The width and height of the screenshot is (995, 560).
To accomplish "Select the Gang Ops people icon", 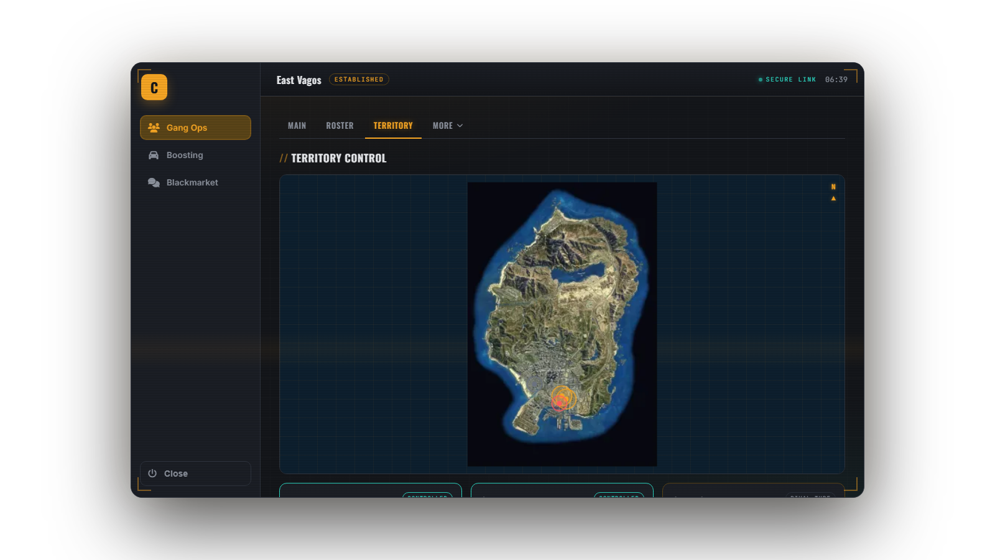I will pos(154,128).
